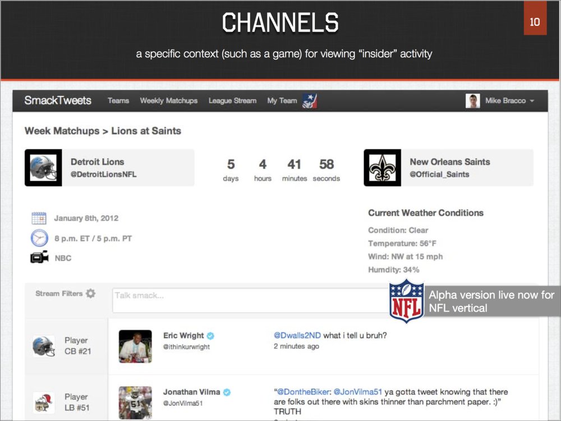561x421 pixels.
Task: Click the Wind: NW at 15 mph line
Action: pyautogui.click(x=406, y=257)
